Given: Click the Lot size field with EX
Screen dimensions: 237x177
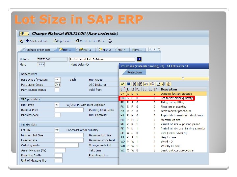Looking at the screenshot, I should tap(57, 130).
